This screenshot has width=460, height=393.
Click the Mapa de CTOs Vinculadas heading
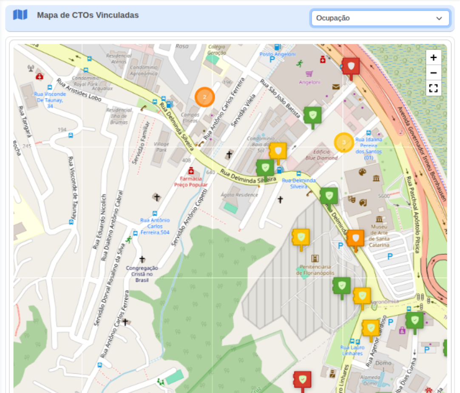point(88,15)
